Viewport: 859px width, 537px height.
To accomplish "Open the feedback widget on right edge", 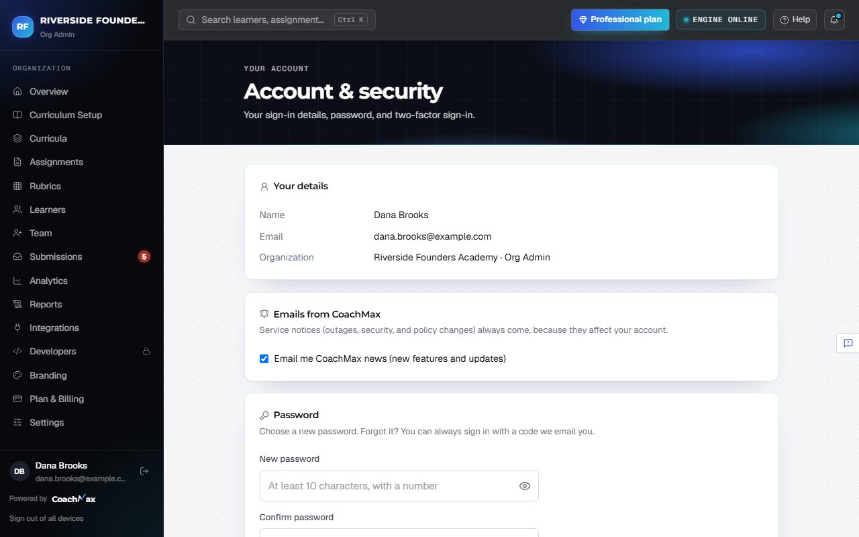I will [x=848, y=343].
